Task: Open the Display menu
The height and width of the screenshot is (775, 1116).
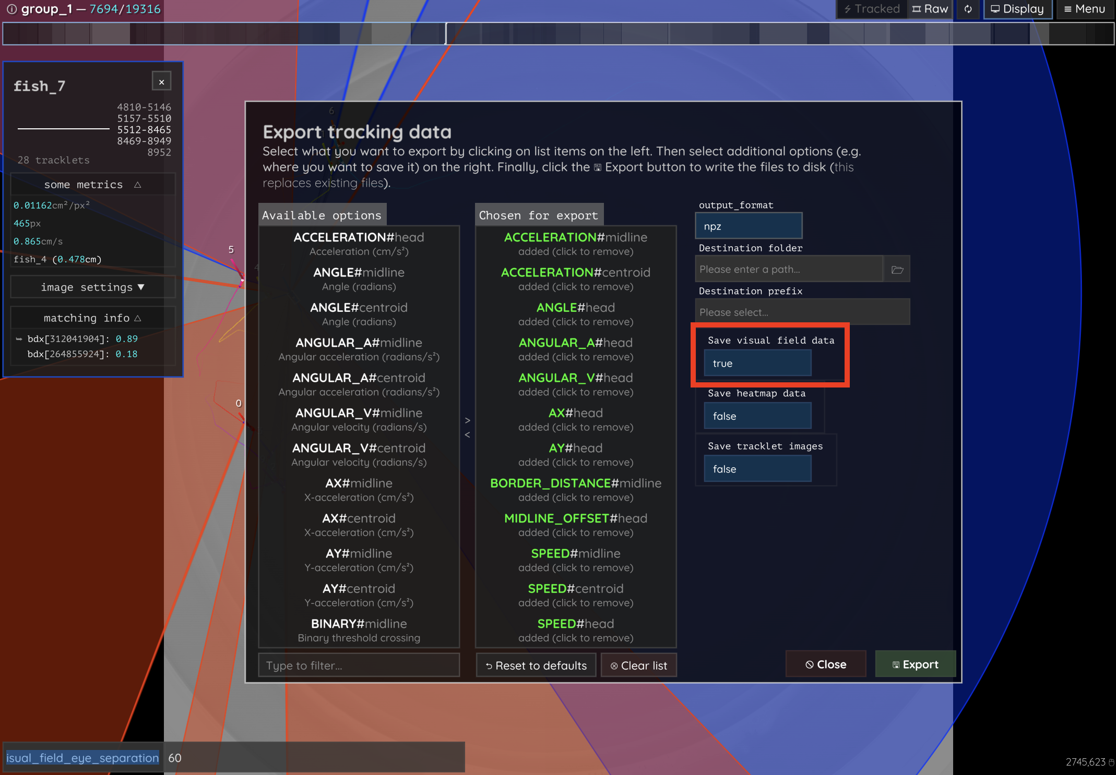Action: pyautogui.click(x=1017, y=9)
